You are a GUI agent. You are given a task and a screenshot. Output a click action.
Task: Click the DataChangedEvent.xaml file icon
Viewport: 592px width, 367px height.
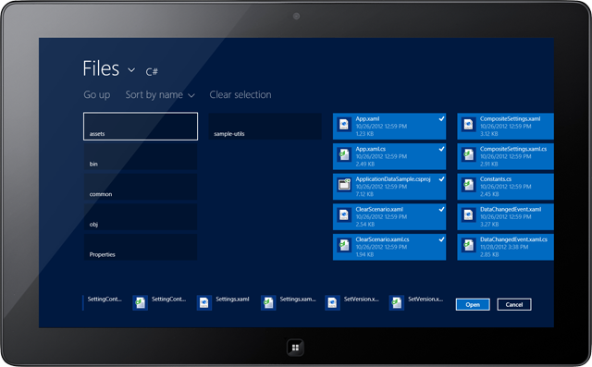pyautogui.click(x=469, y=214)
